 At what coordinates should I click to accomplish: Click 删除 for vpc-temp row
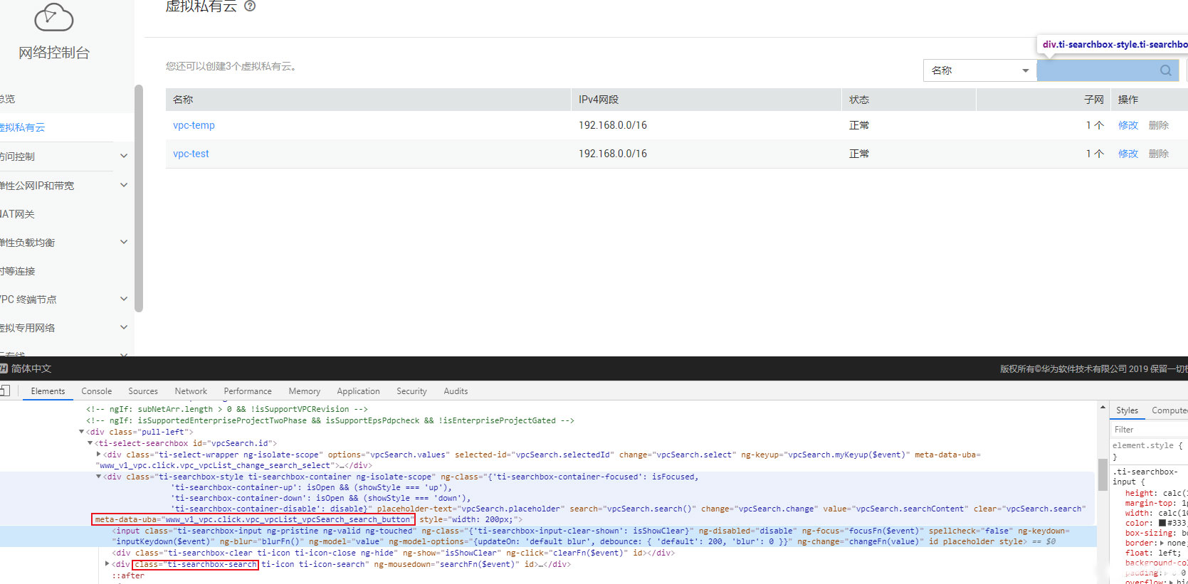click(1159, 125)
